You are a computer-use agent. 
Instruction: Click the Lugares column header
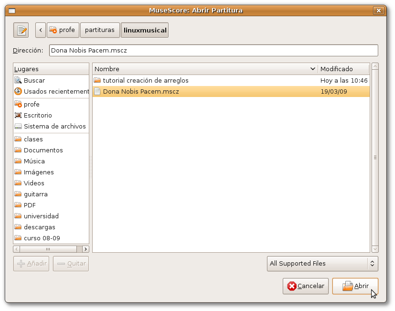(51, 69)
